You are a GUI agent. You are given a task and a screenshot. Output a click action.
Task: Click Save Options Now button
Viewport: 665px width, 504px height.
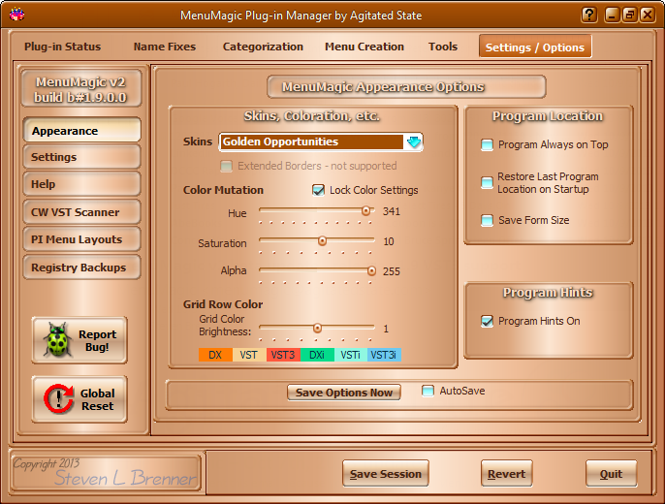tap(344, 393)
